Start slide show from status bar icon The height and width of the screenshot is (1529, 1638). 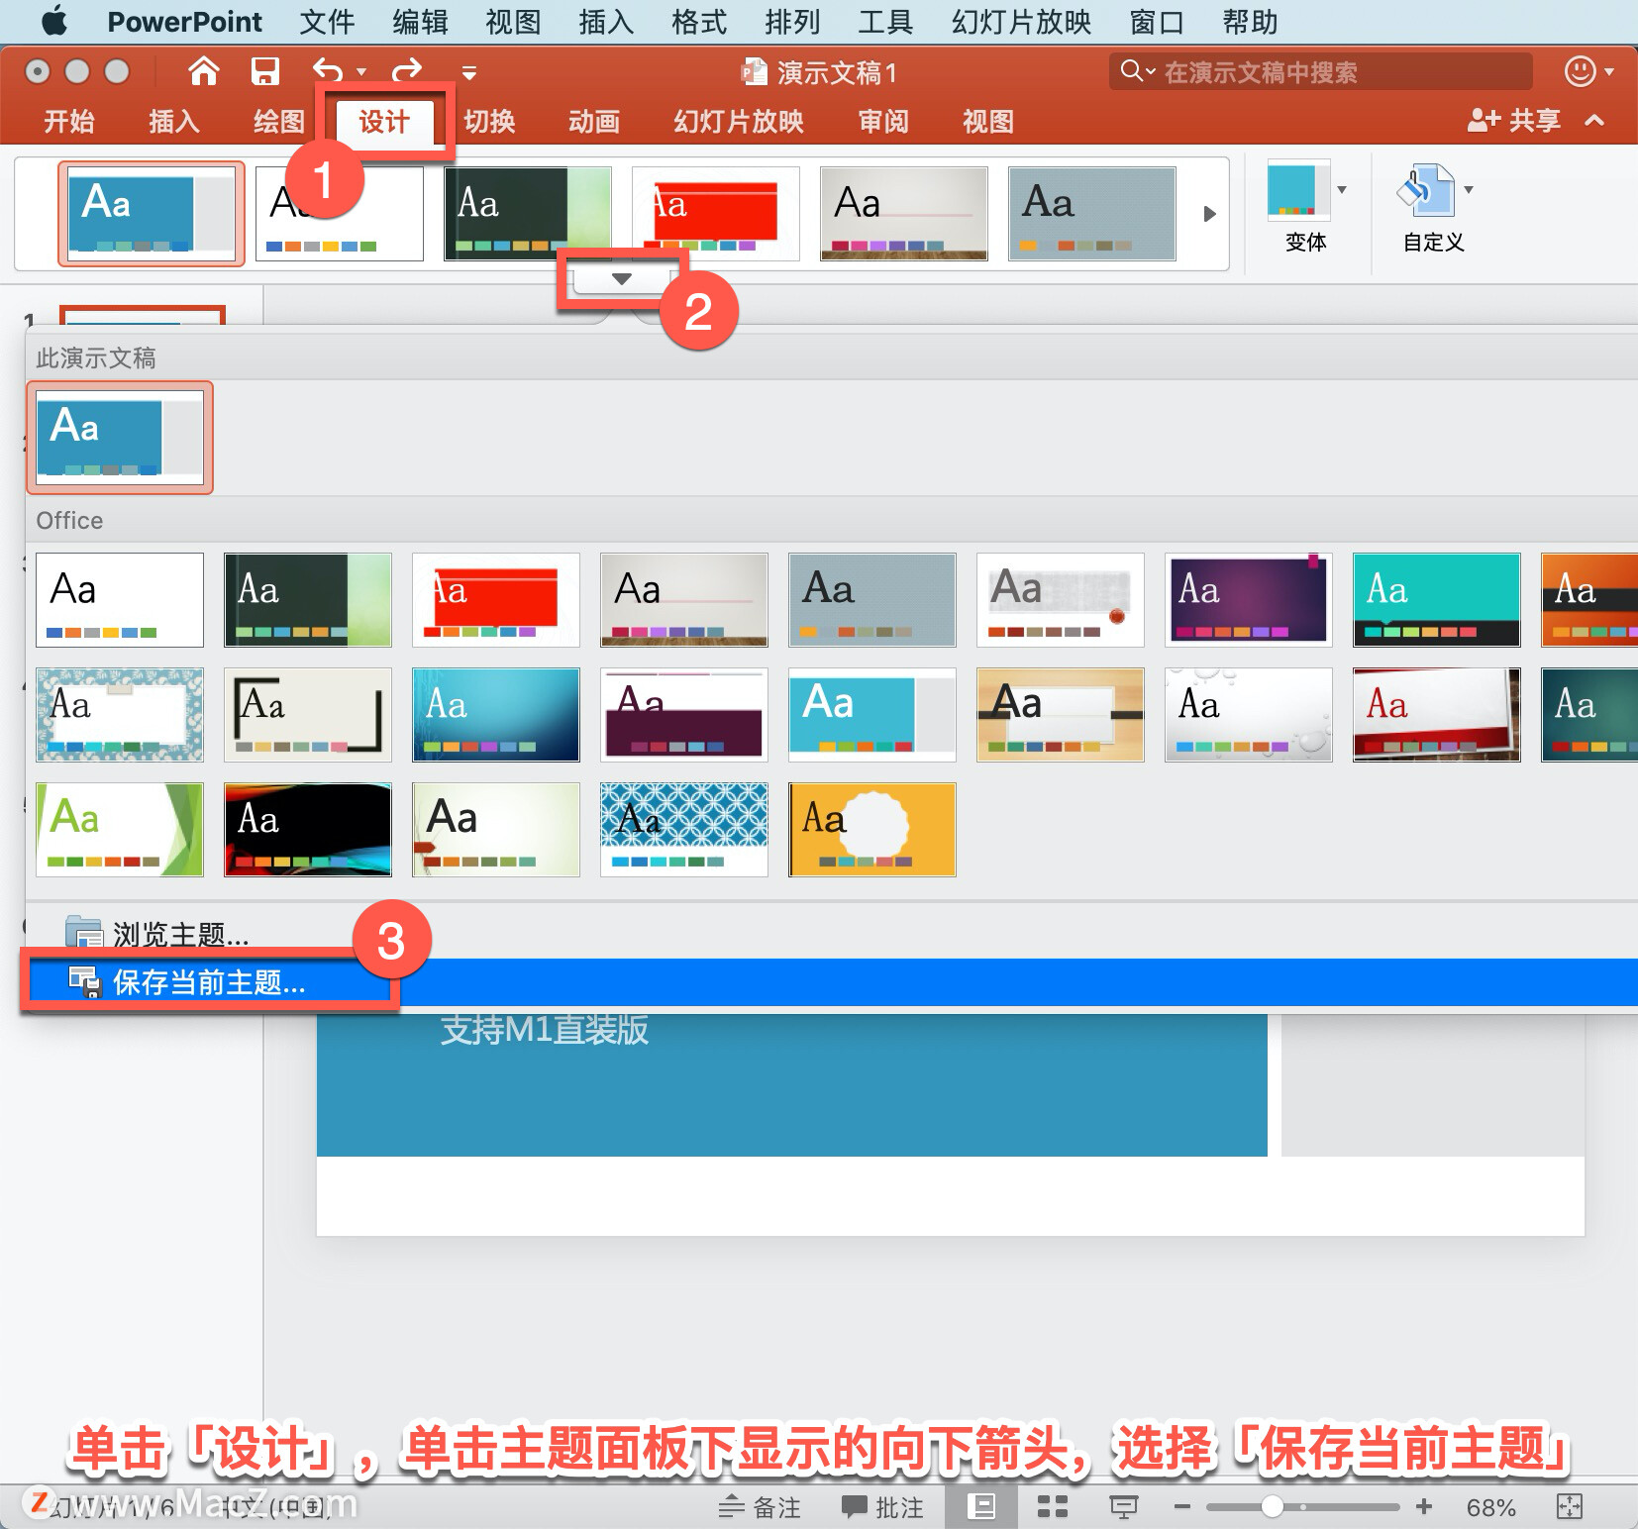click(x=1123, y=1507)
